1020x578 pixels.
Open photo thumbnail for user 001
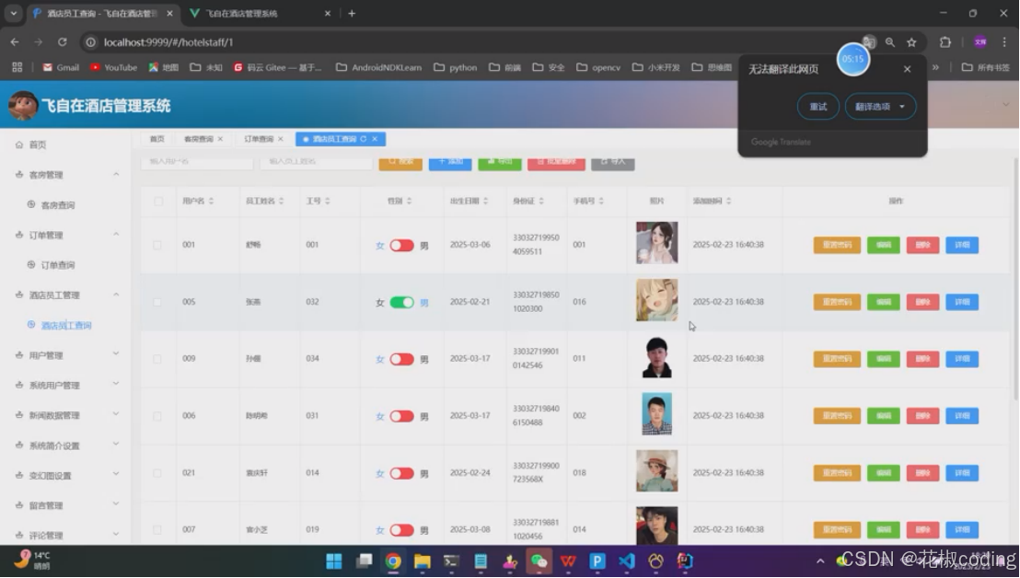[x=657, y=242]
